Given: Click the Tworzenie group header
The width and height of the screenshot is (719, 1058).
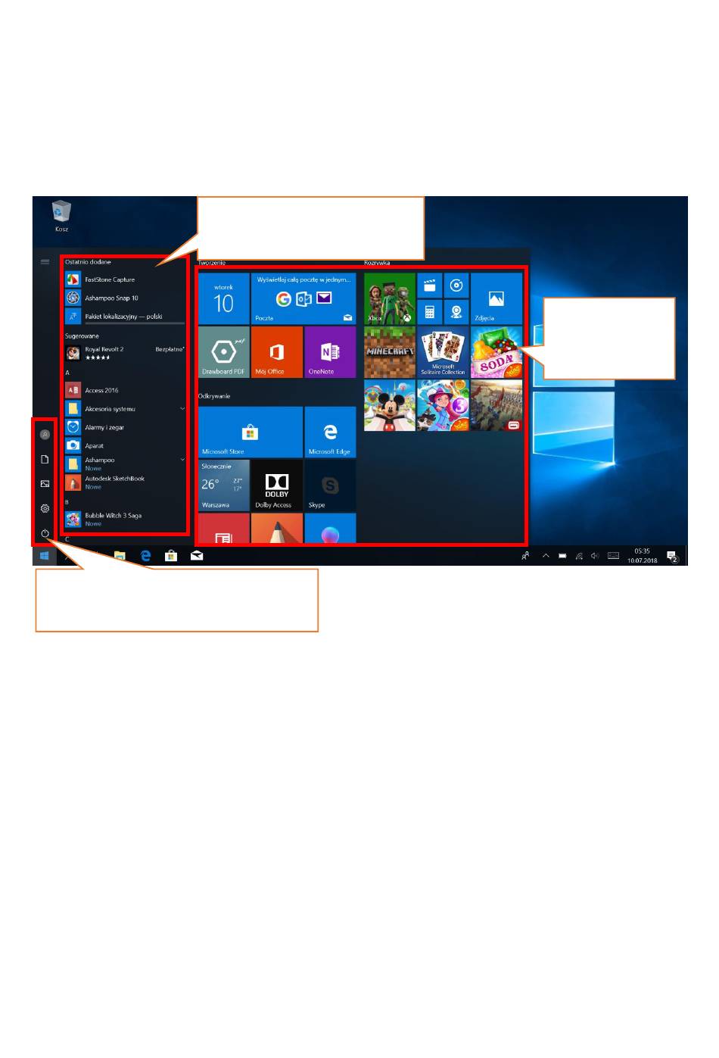Looking at the screenshot, I should tap(213, 263).
